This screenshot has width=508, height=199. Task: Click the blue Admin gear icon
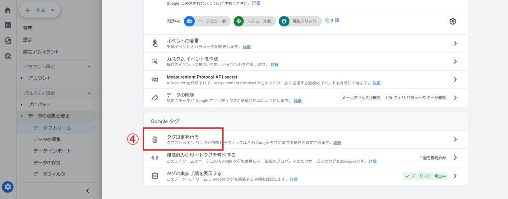pos(8,187)
